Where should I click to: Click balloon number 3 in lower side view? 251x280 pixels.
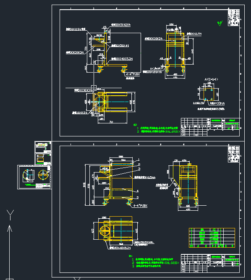coord(139,169)
